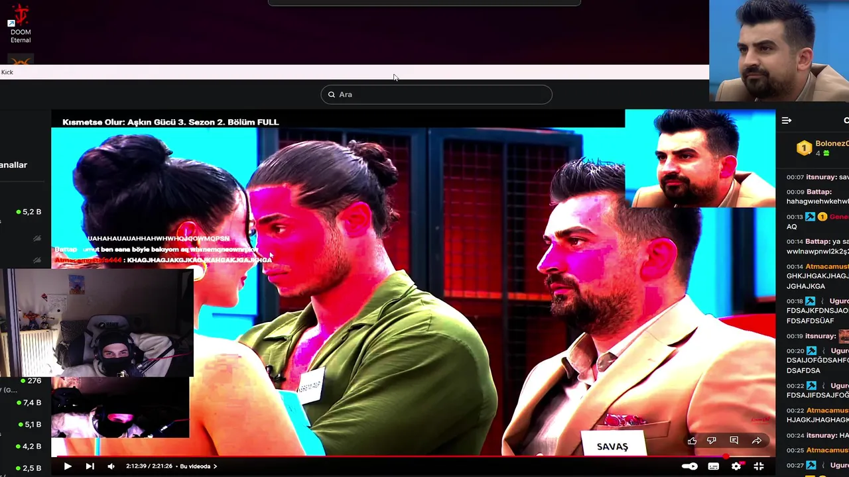849x477 pixels.
Task: Click Atmacamust username at 00:14 message
Action: click(x=827, y=267)
